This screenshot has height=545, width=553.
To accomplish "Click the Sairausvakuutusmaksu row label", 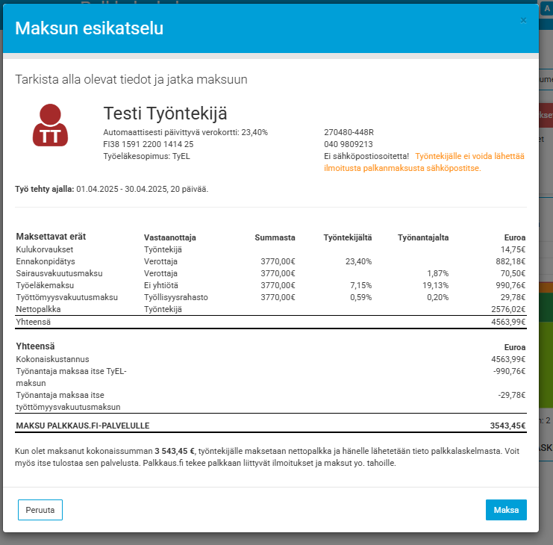I will (59, 273).
